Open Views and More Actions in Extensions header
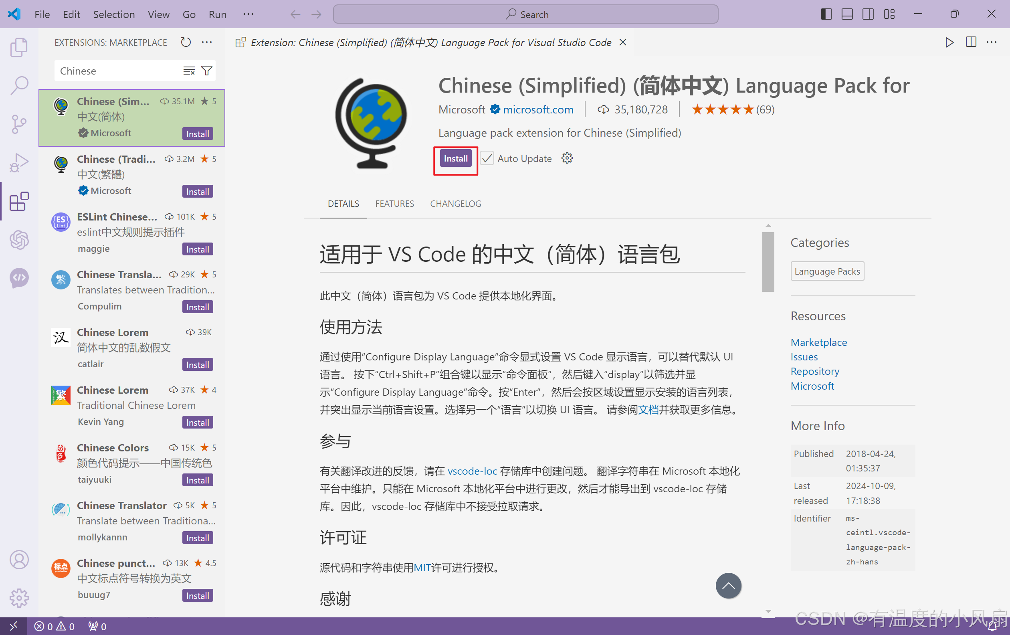 207,42
